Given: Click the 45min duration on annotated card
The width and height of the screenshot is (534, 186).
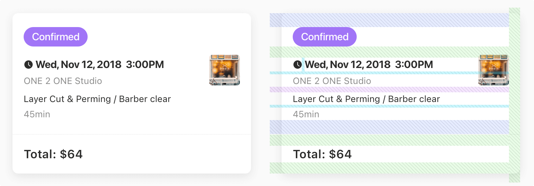Looking at the screenshot, I should point(306,115).
